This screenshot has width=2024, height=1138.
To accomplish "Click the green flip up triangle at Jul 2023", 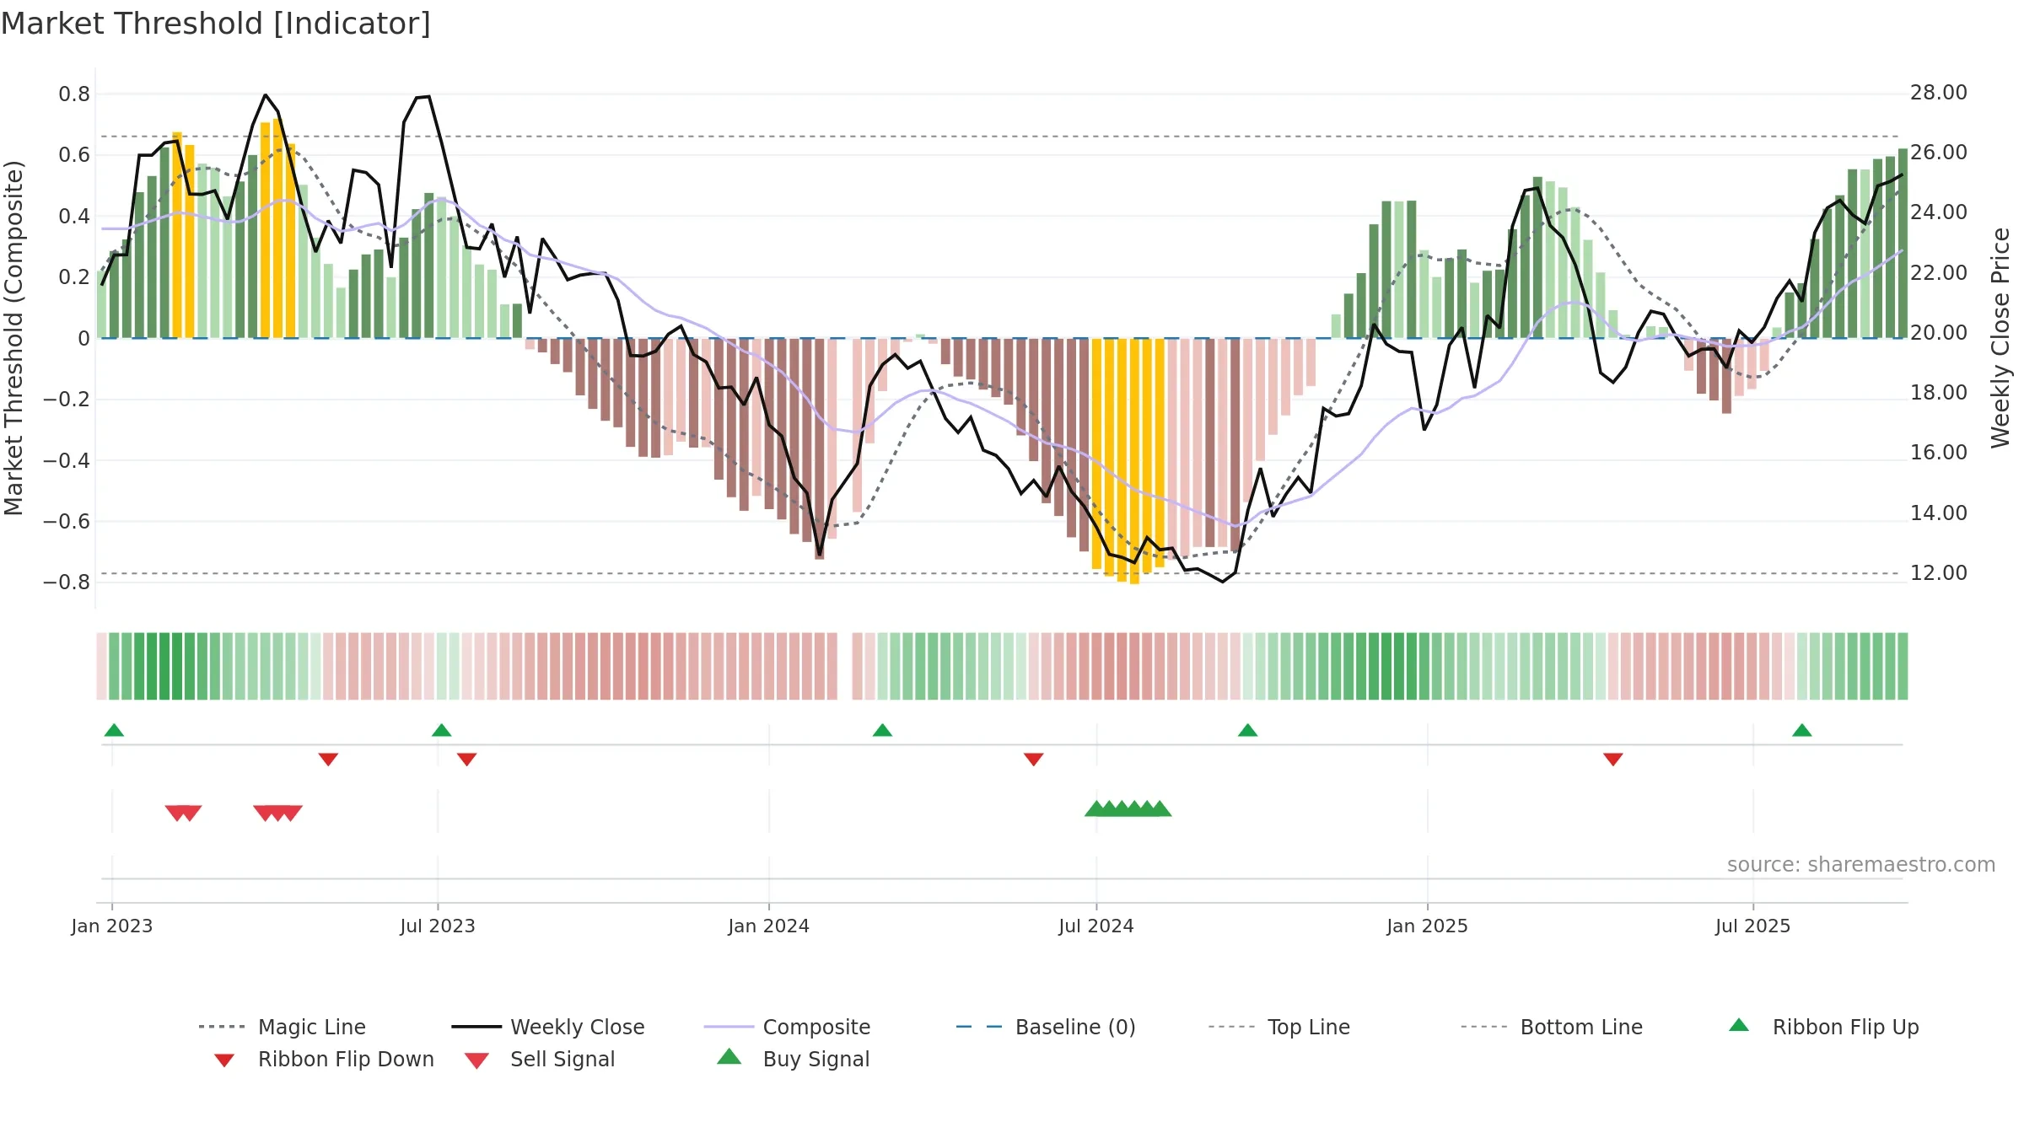I will click(441, 730).
